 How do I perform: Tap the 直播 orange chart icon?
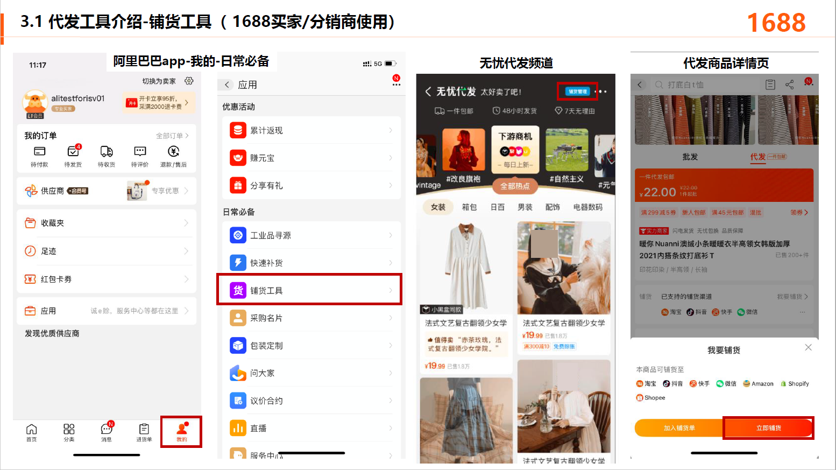(x=238, y=428)
